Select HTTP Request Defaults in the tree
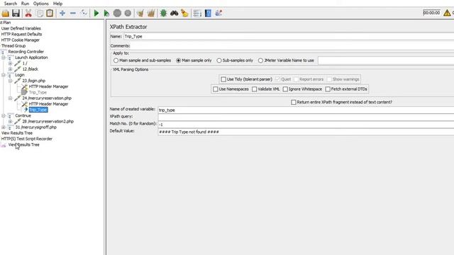This screenshot has height=255, width=454. 21,34
